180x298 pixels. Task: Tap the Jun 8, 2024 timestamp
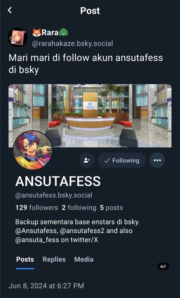46,286
